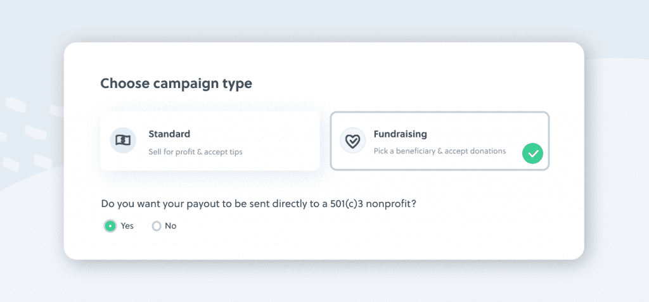Click the empty circle beside No
The image size is (649, 302).
(157, 226)
